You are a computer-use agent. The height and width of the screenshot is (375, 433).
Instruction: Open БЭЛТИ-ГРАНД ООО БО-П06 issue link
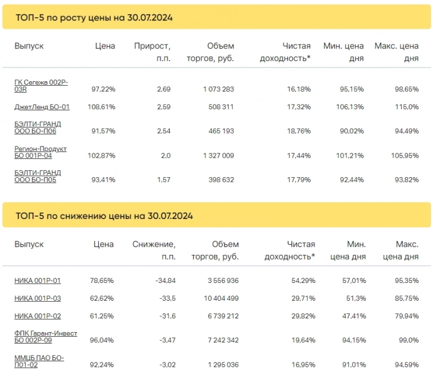(38, 127)
